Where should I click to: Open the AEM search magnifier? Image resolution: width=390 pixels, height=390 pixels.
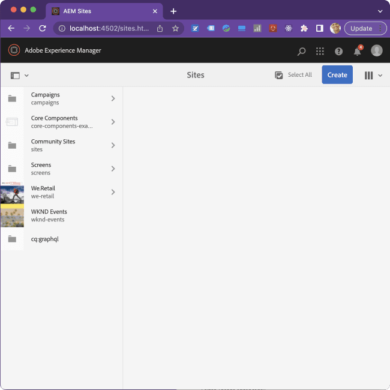301,51
